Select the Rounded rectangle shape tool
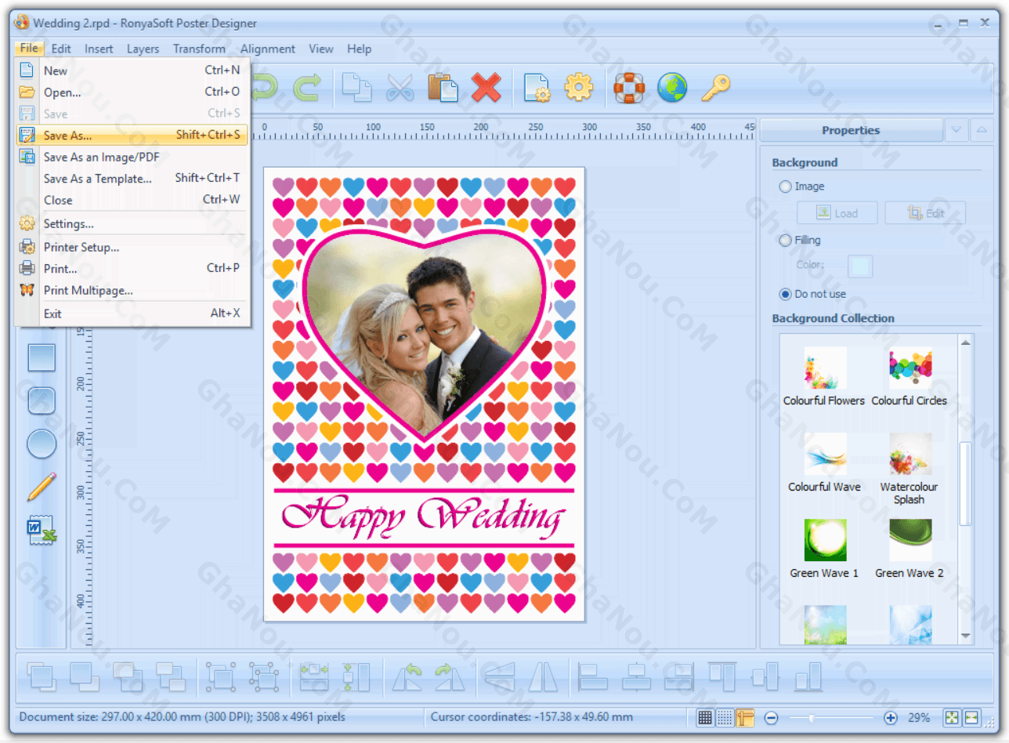The image size is (1009, 743). pos(42,400)
